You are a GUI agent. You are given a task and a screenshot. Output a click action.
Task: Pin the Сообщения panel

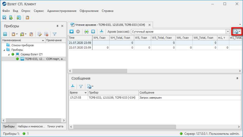click(237, 78)
